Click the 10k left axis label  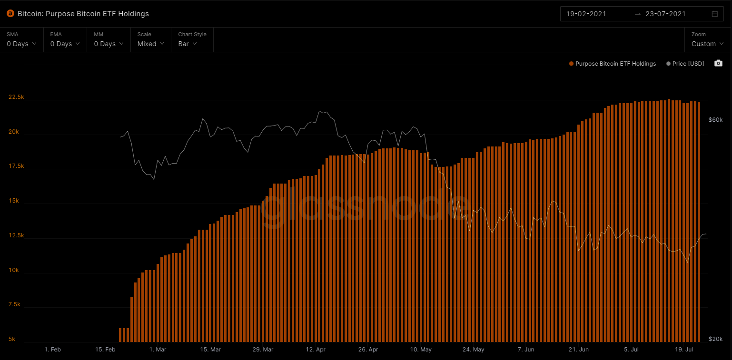13,270
